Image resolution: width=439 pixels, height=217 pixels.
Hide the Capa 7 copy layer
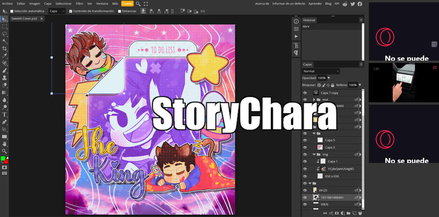click(305, 92)
